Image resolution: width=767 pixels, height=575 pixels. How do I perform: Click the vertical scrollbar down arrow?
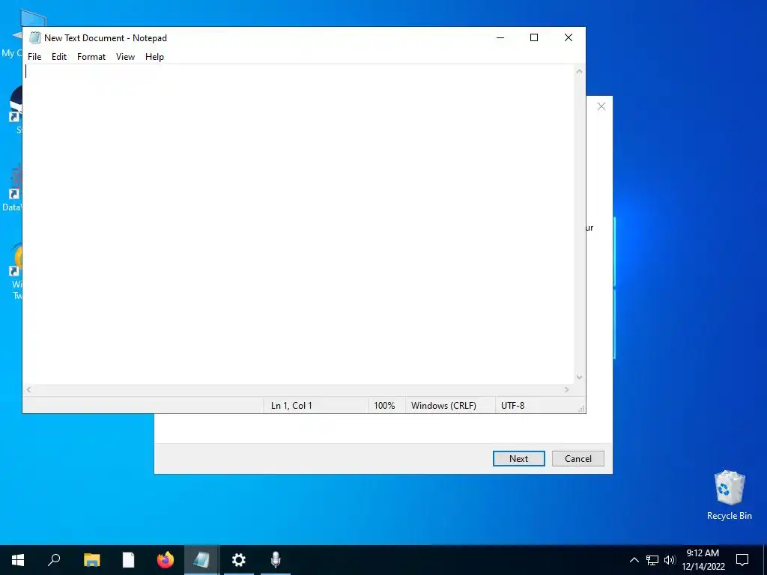pos(579,377)
